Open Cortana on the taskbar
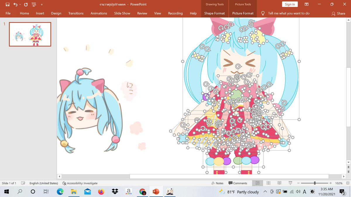Screen dimensions: 351x197 coord(33,192)
